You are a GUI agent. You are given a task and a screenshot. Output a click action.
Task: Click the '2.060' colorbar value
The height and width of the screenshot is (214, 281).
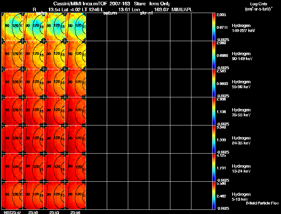pyautogui.click(x=221, y=43)
